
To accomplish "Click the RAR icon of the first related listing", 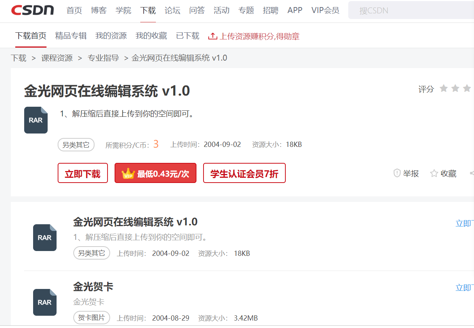I will pyautogui.click(x=45, y=237).
